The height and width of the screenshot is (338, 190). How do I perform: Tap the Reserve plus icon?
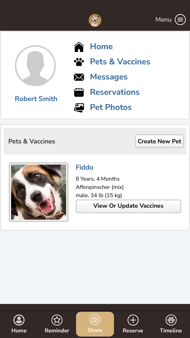(x=133, y=320)
